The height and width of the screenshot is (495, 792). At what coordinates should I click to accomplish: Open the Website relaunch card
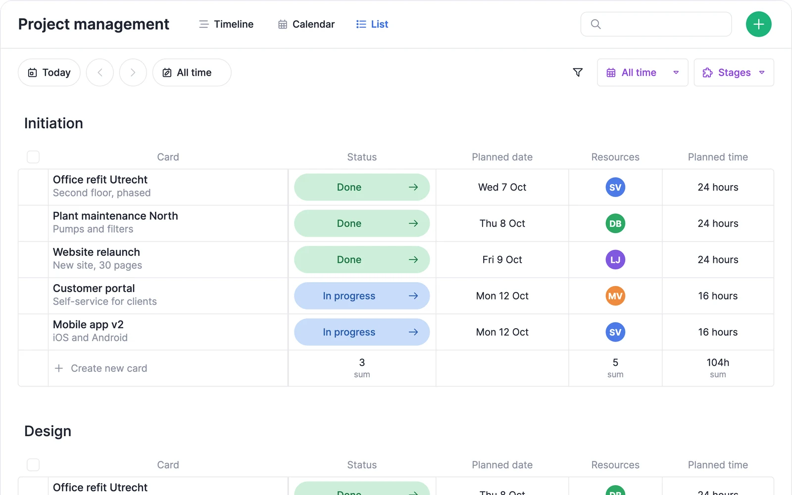pos(97,252)
